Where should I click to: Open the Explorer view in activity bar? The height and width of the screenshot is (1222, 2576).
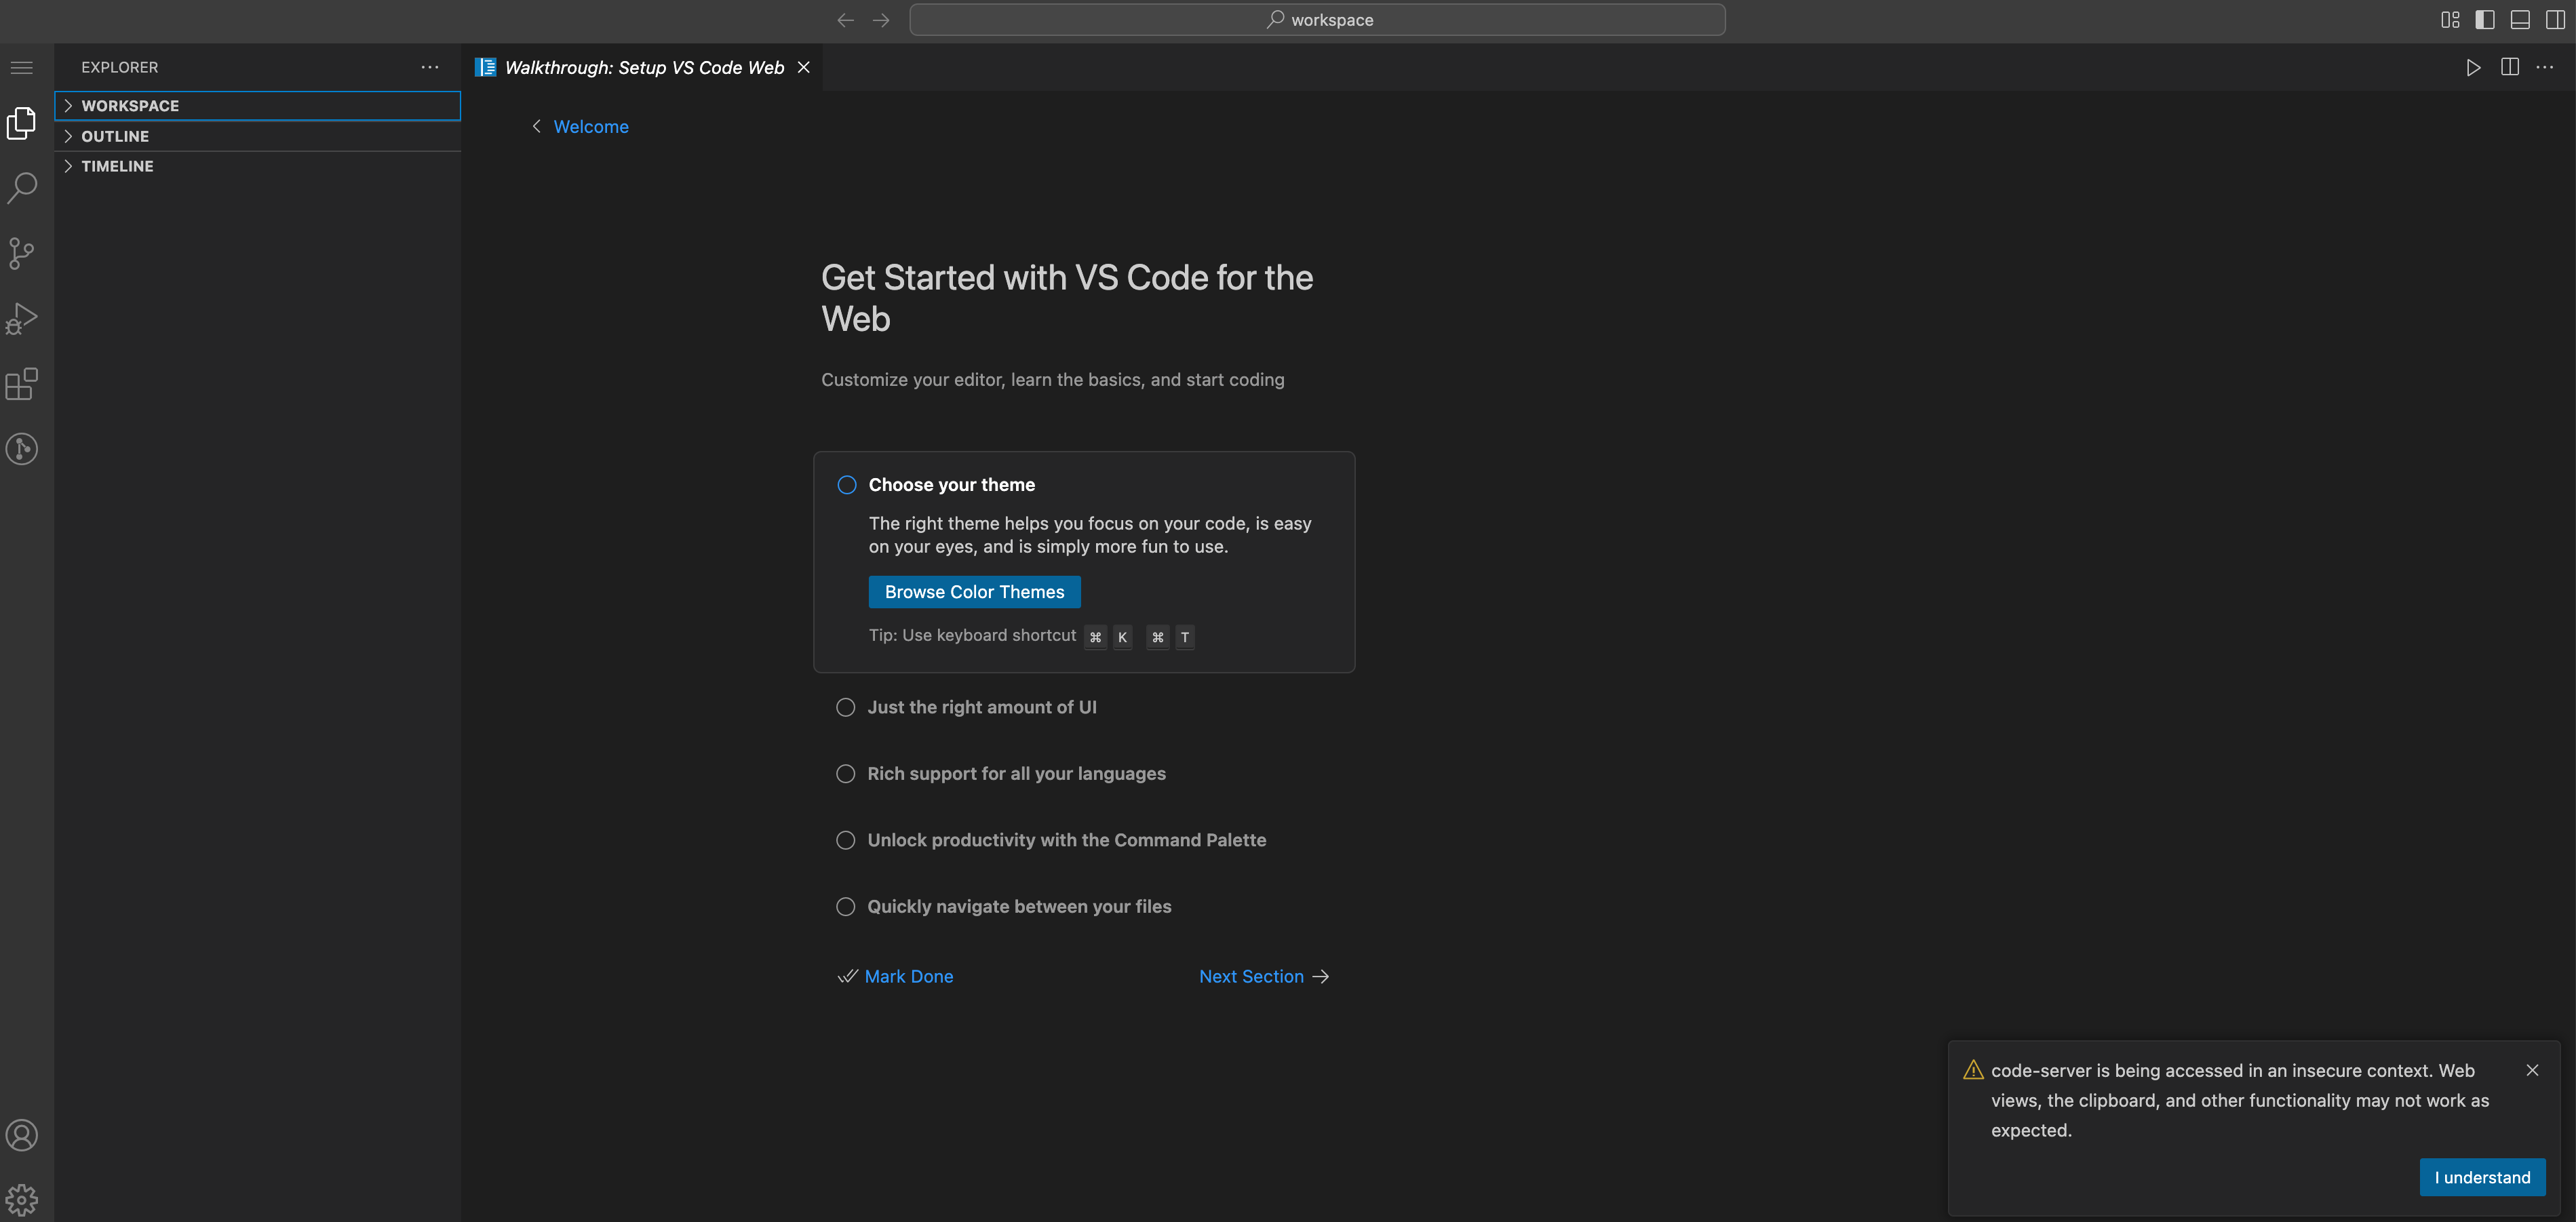tap(22, 123)
